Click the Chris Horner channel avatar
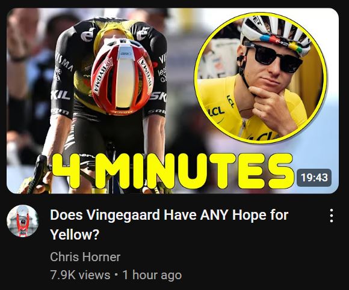The image size is (349, 290). coord(22,221)
